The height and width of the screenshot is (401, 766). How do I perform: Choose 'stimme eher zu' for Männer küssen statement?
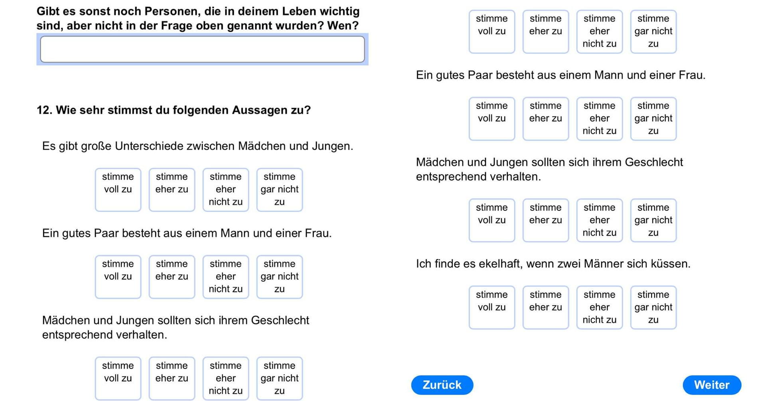click(546, 307)
